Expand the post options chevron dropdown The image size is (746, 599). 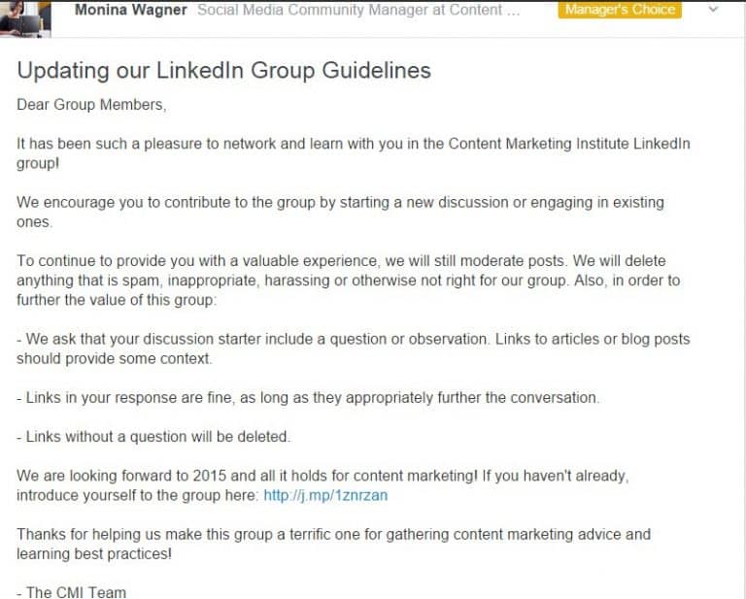click(714, 10)
